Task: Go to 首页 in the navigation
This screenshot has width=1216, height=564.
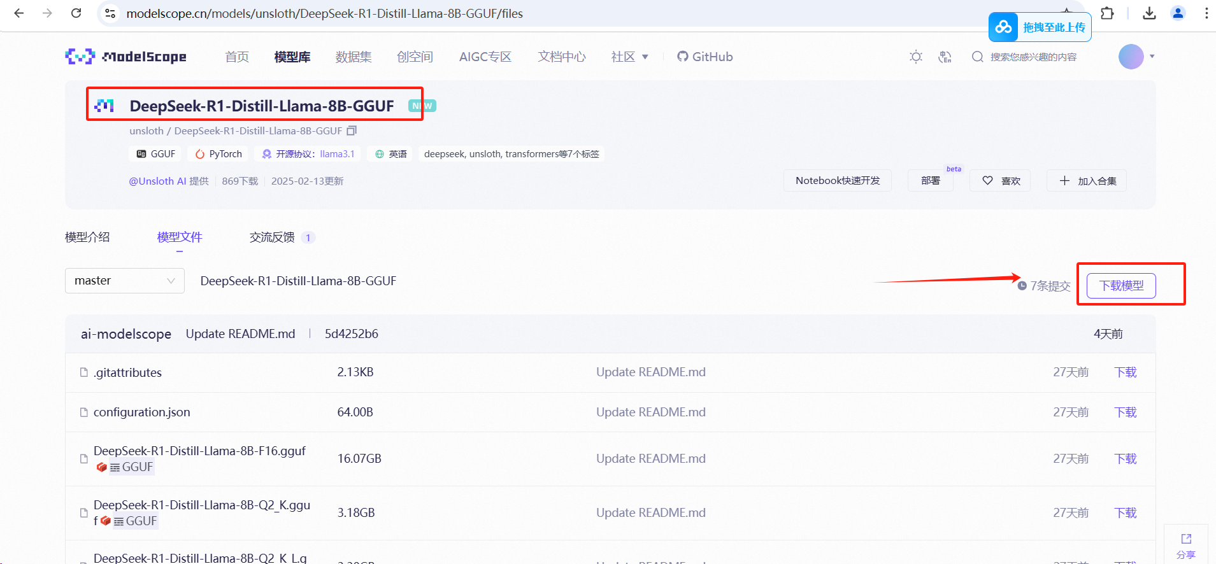Action: (x=237, y=57)
